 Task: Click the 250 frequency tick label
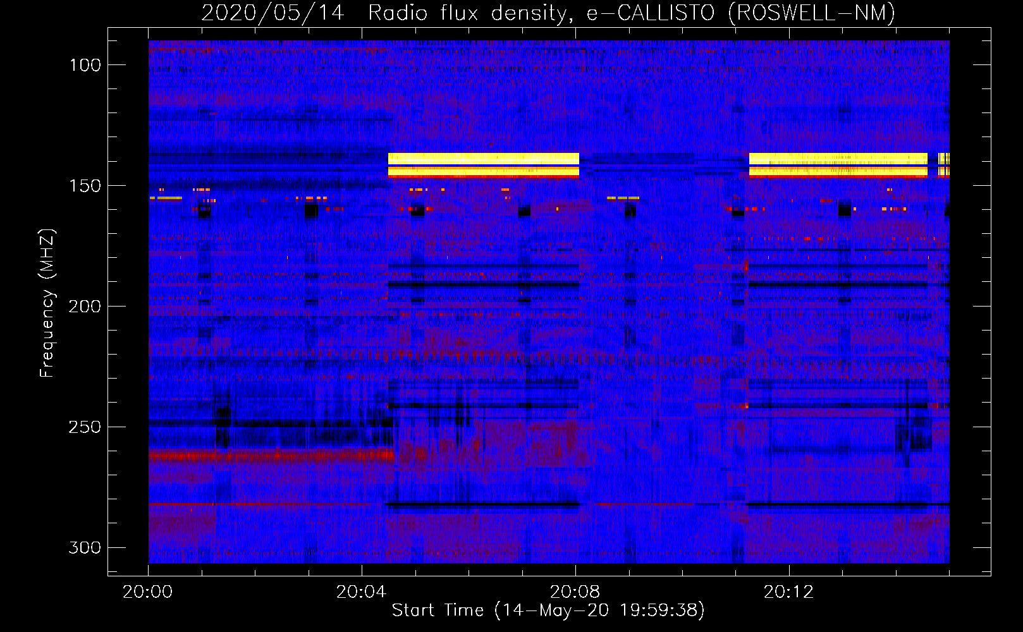click(85, 427)
